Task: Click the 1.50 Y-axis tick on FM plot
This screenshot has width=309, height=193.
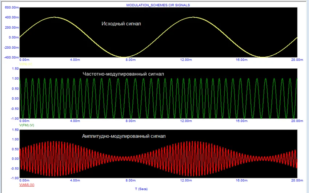Action: pos(15,69)
